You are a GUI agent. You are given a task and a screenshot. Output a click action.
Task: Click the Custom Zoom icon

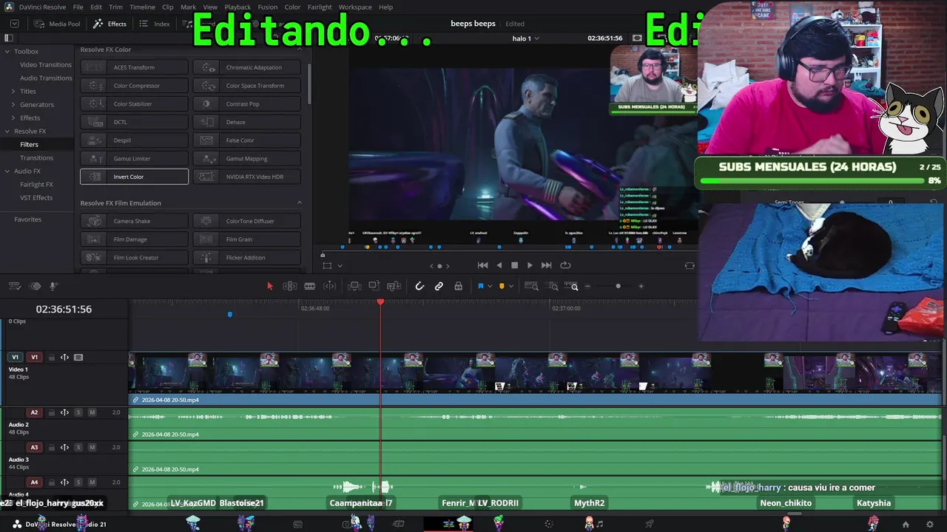pyautogui.click(x=573, y=286)
